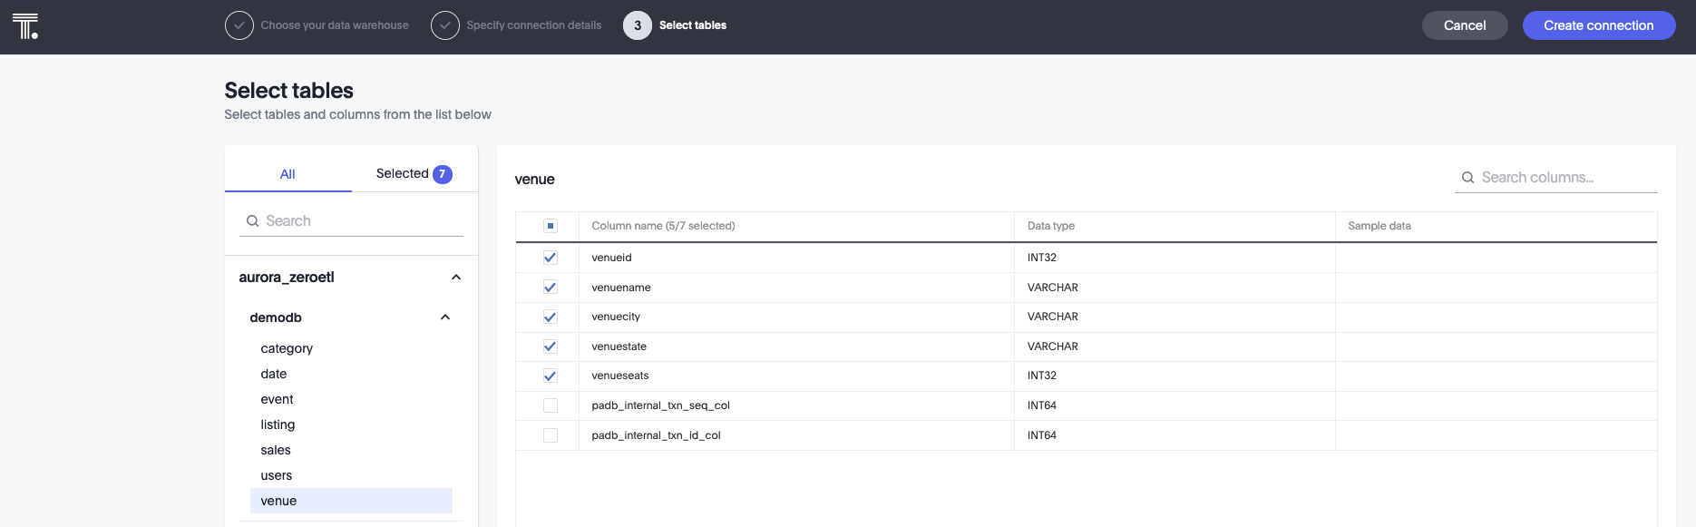Check the padb_internal_txn_seq_col checkbox
Viewport: 1696px width, 527px height.
click(551, 405)
